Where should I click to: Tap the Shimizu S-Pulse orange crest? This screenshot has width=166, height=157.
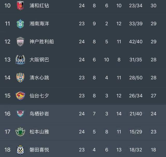(20, 78)
